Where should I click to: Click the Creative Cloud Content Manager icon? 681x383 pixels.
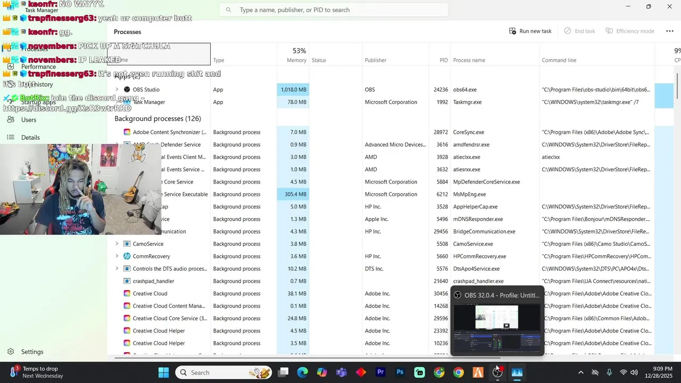click(127, 306)
